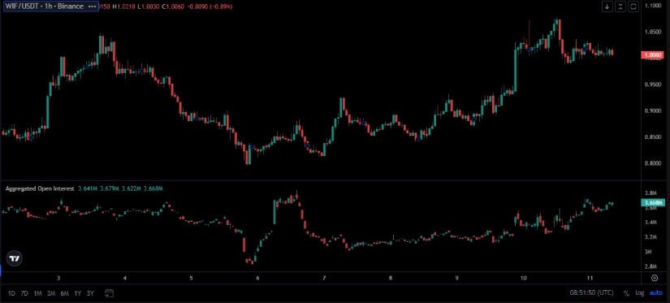Click the move pane down arrow icon
This screenshot has height=303, width=670.
(607, 6)
